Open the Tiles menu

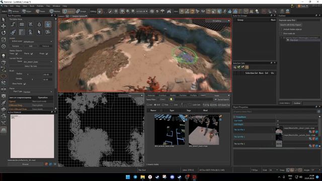48,6
